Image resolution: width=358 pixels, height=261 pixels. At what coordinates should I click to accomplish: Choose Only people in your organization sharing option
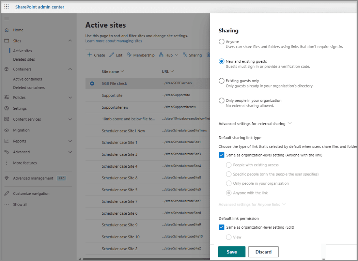pyautogui.click(x=221, y=100)
